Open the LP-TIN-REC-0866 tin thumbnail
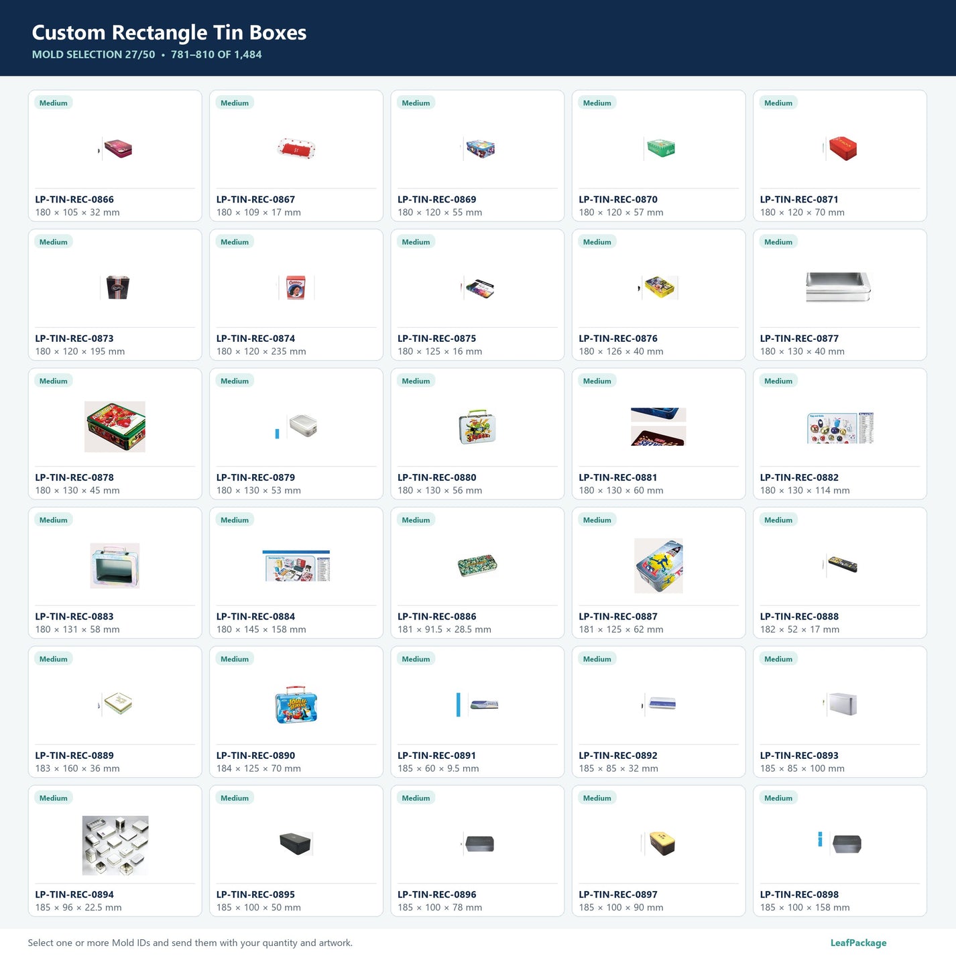Image resolution: width=956 pixels, height=956 pixels. click(x=115, y=149)
